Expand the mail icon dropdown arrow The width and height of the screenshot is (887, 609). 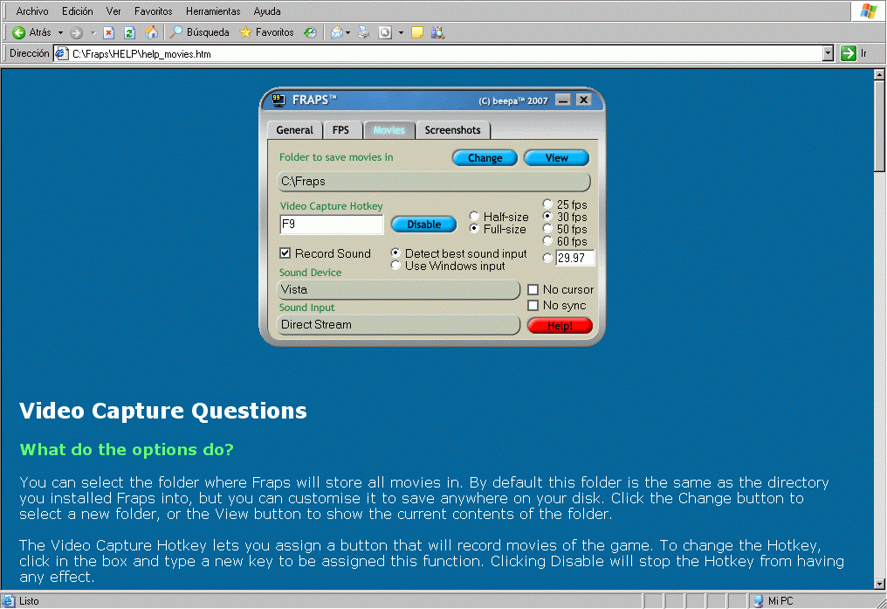348,32
